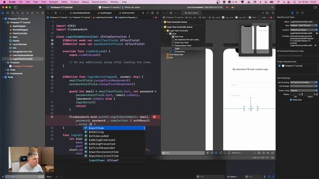Expand the Frameworks group in the navigator
The image size is (319, 179).
(x=5, y=74)
